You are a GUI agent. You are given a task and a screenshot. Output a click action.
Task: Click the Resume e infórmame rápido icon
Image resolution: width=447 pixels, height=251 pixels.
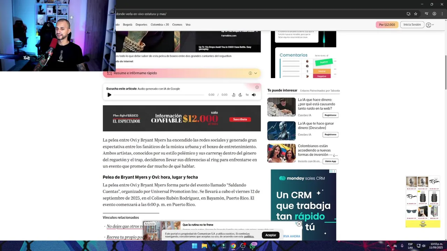(109, 73)
